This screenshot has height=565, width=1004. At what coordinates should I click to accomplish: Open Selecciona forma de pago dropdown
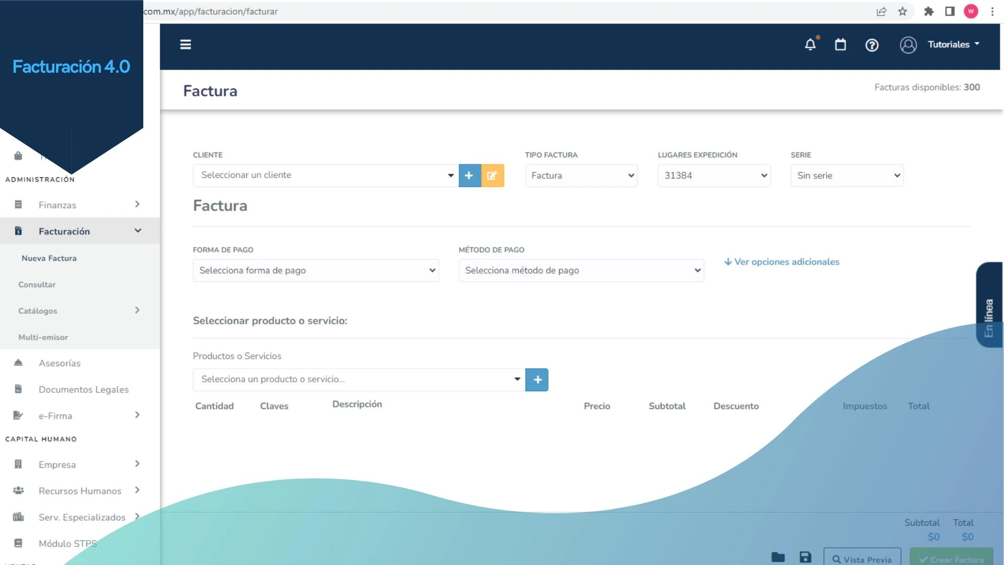tap(315, 270)
